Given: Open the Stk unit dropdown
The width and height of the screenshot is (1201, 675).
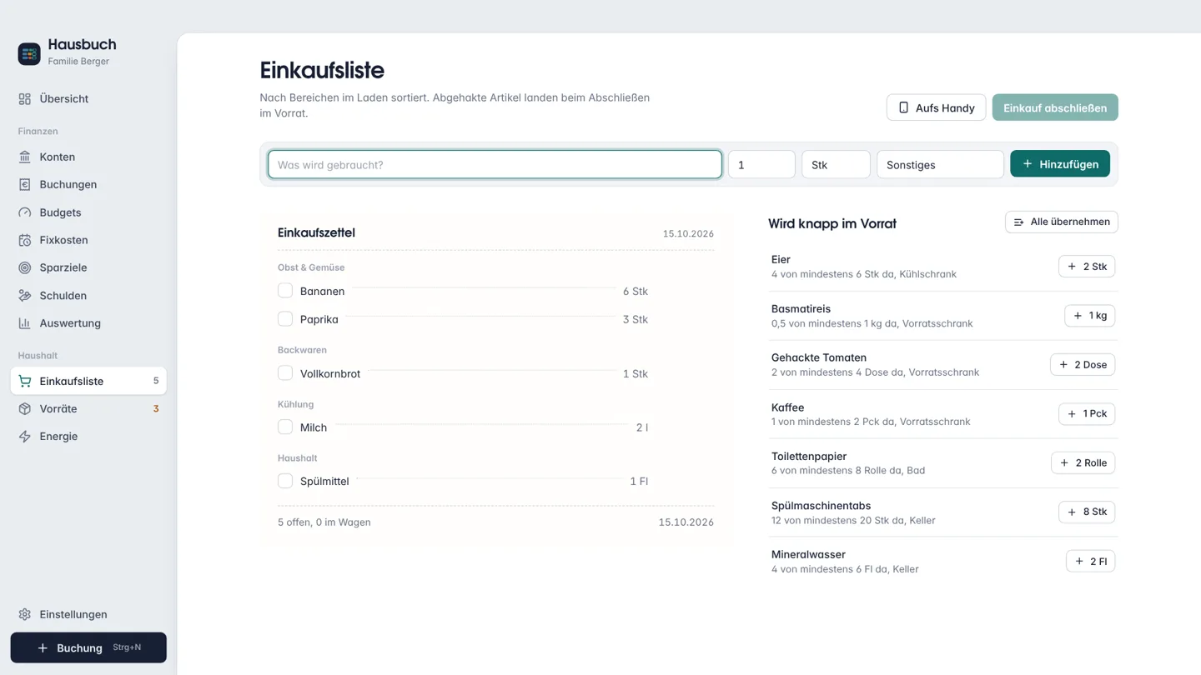Looking at the screenshot, I should pyautogui.click(x=836, y=164).
